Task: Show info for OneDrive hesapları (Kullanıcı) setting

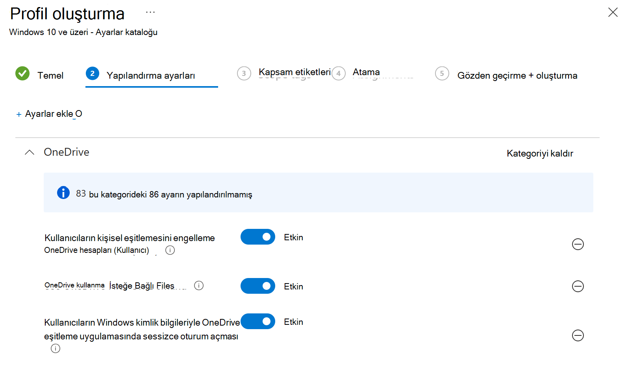Action: [x=170, y=250]
